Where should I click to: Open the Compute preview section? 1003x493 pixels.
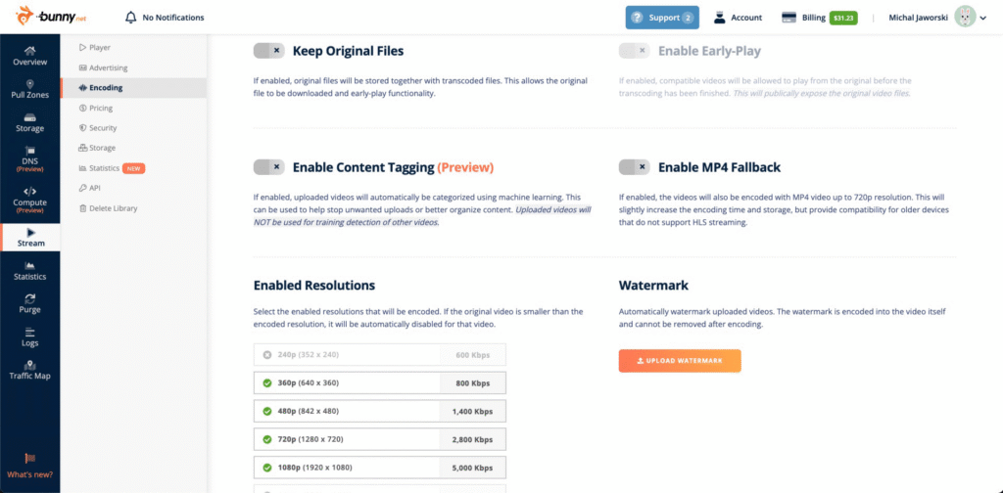30,201
